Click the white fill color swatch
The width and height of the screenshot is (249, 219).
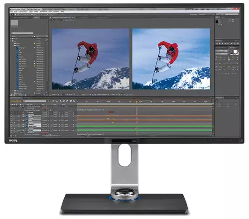click(x=235, y=52)
